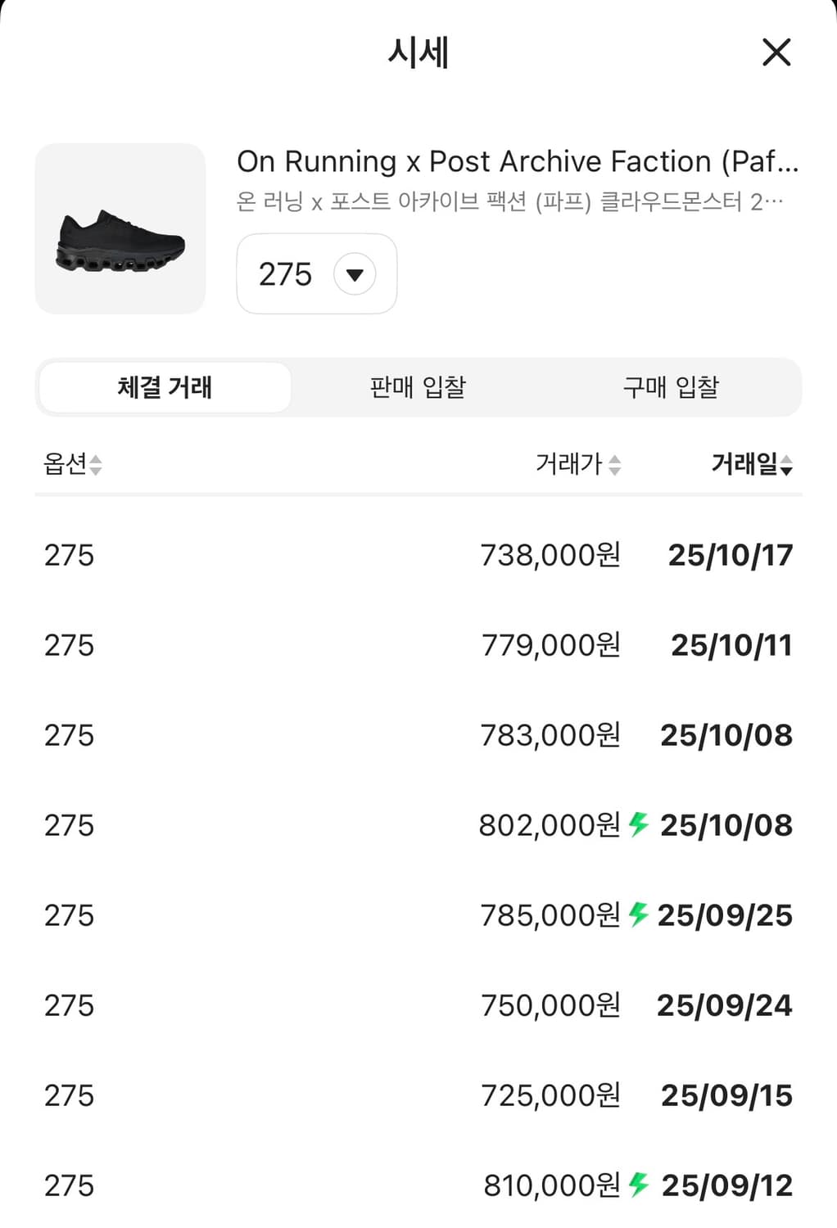
Task: Click the 시세 panel heading
Action: 418,53
